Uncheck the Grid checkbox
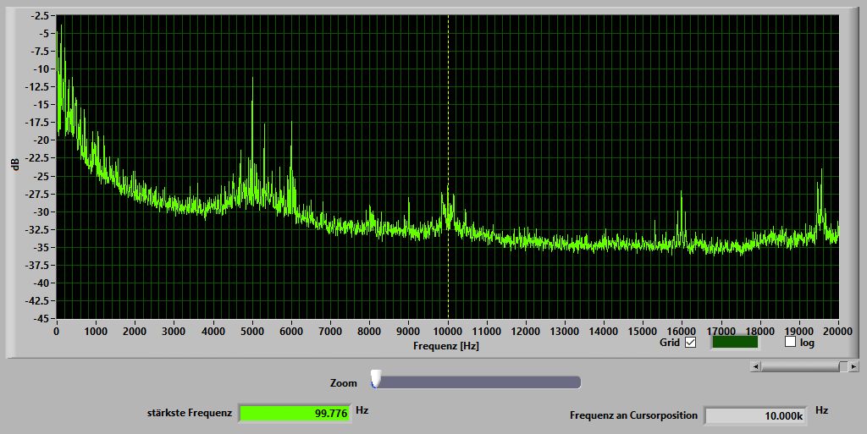 point(690,343)
